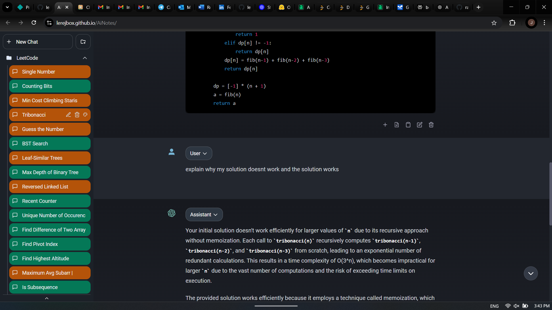This screenshot has height=310, width=552.
Task: Open the Single Number chat
Action: click(x=50, y=72)
